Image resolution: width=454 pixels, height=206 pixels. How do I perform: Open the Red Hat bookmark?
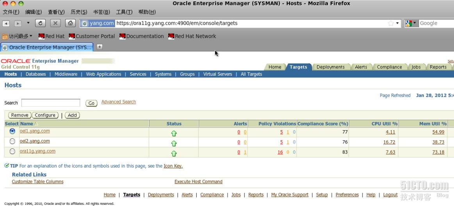pos(52,36)
